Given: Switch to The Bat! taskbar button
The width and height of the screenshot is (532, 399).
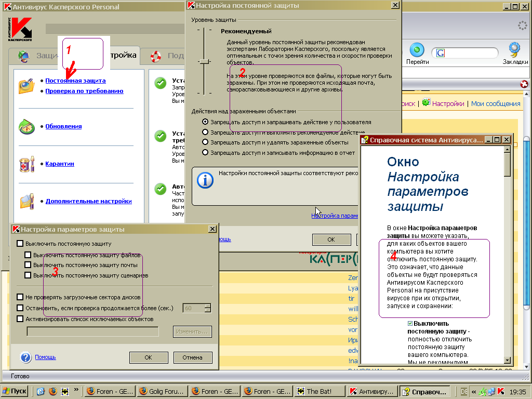Looking at the screenshot, I should point(320,392).
